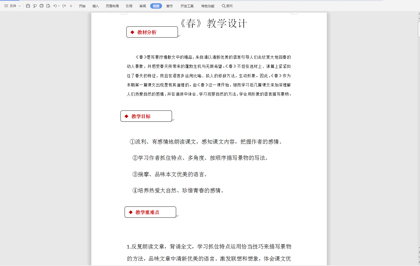Switch to the 开始 tab

[x=82, y=6]
